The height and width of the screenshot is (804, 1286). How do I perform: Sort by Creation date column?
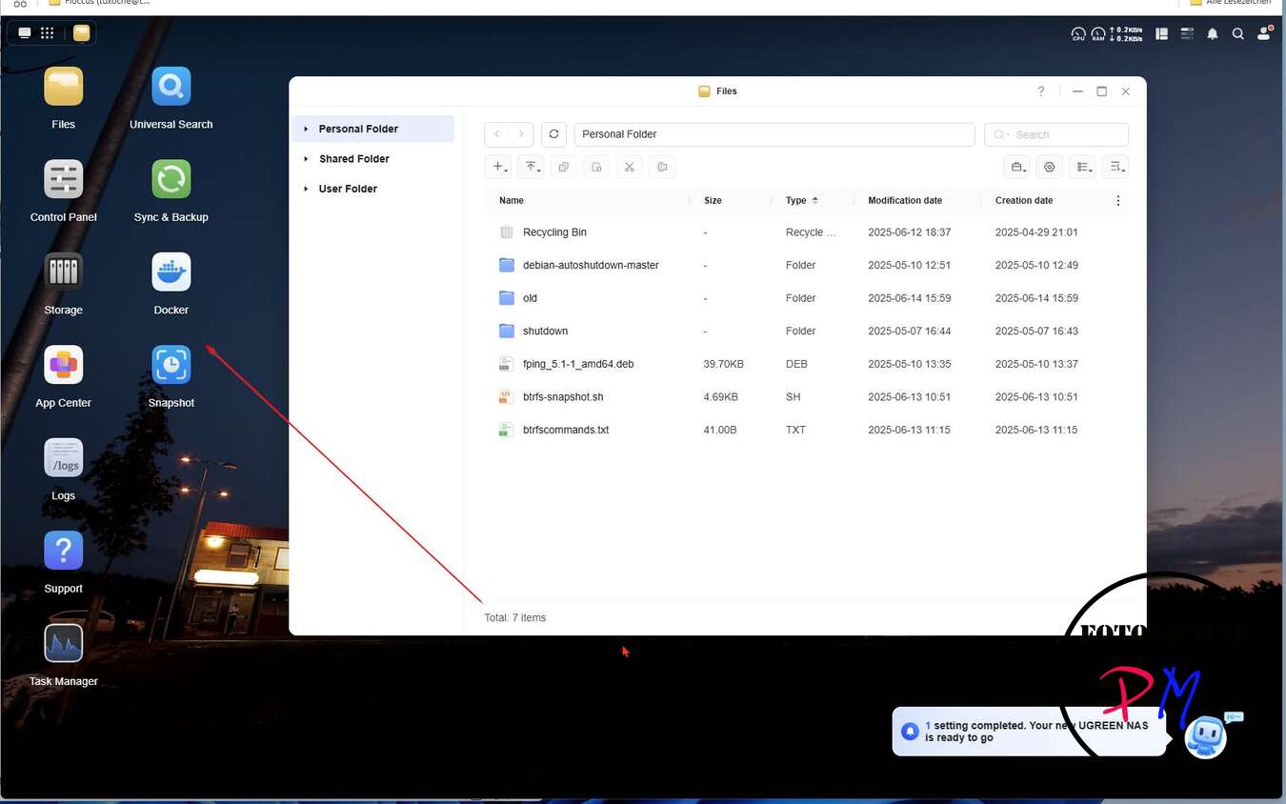(1024, 201)
